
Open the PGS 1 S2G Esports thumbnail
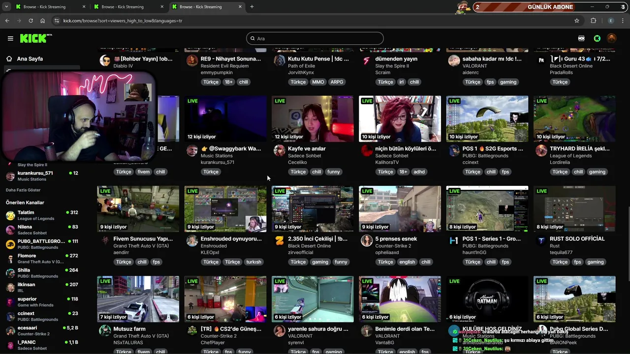pos(487,118)
